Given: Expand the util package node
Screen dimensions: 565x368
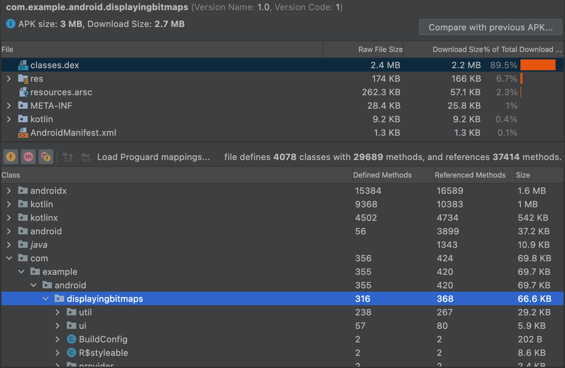Looking at the screenshot, I should click(x=57, y=312).
